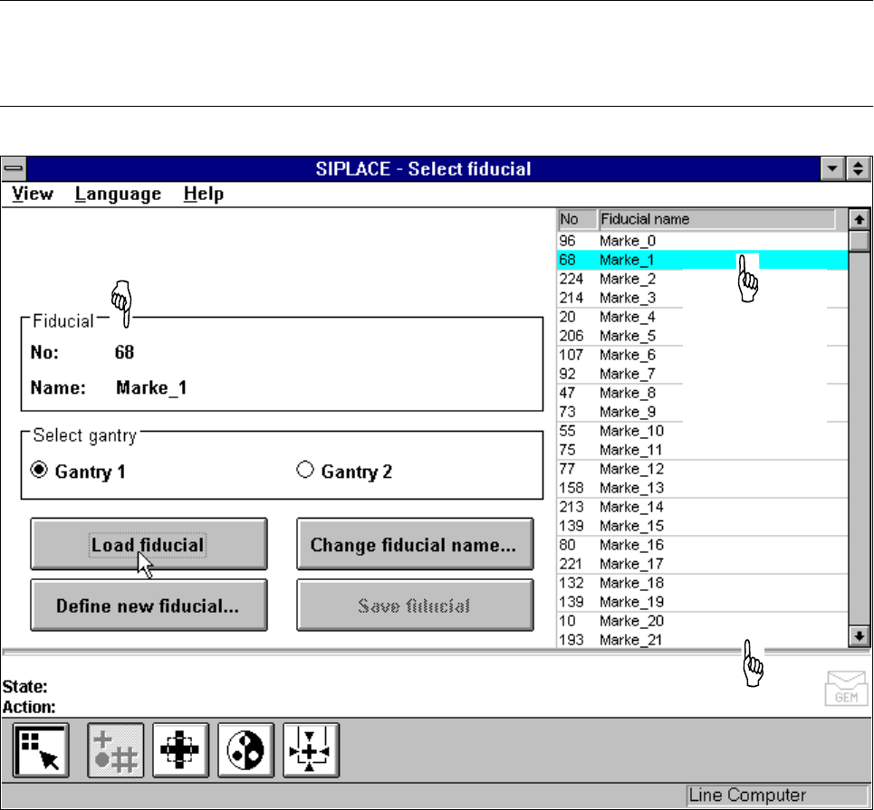Select Marke_7 in the fiducial list
Viewport: 874px width, 810px height.
click(702, 373)
